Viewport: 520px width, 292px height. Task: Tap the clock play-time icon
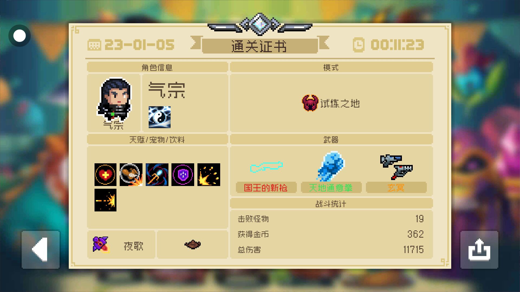click(x=359, y=45)
